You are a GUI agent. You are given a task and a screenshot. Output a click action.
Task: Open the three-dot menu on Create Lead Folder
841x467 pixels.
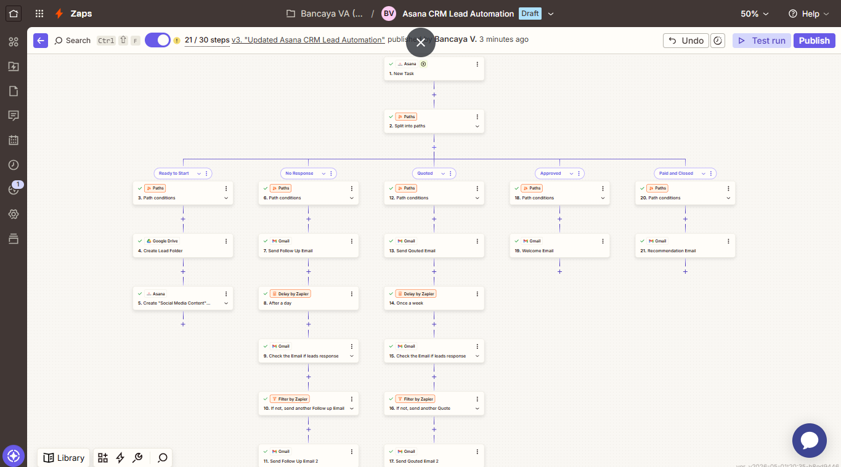(x=226, y=241)
